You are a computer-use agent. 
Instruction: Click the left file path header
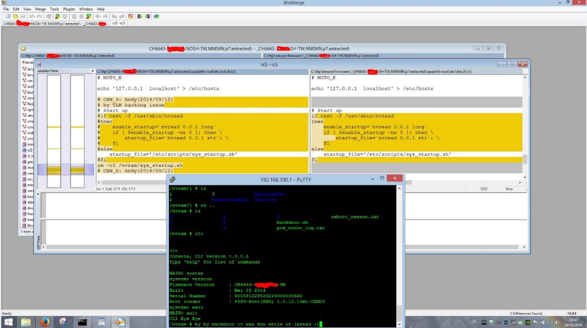pyautogui.click(x=202, y=71)
